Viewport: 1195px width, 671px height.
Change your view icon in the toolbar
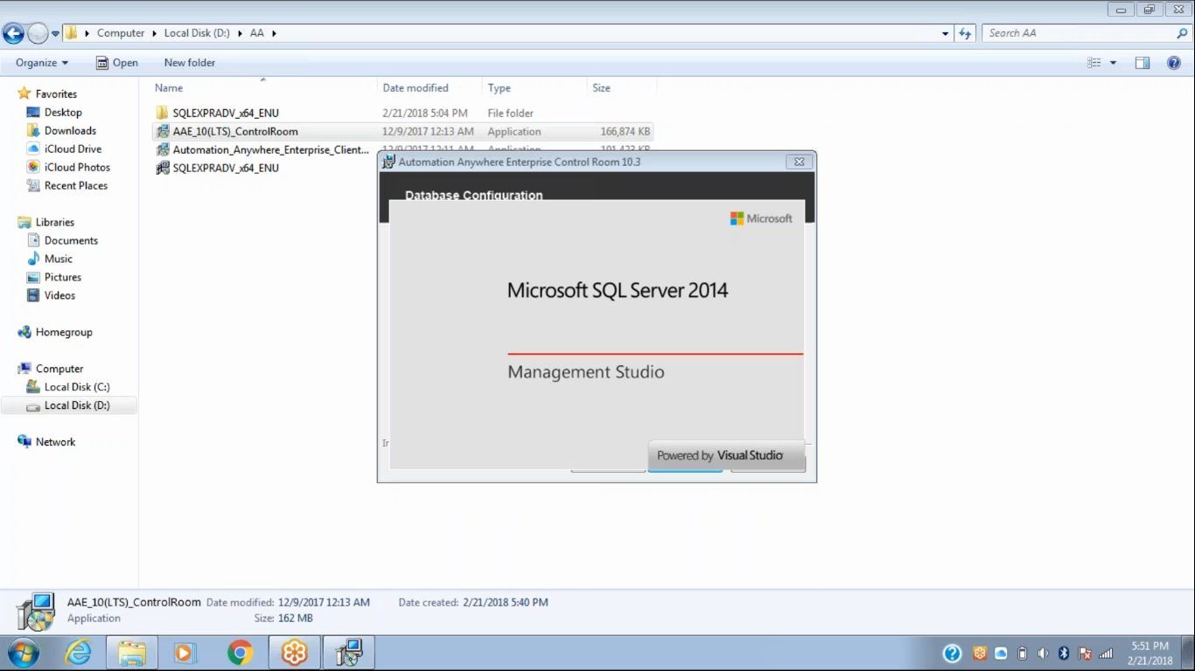pyautogui.click(x=1094, y=63)
